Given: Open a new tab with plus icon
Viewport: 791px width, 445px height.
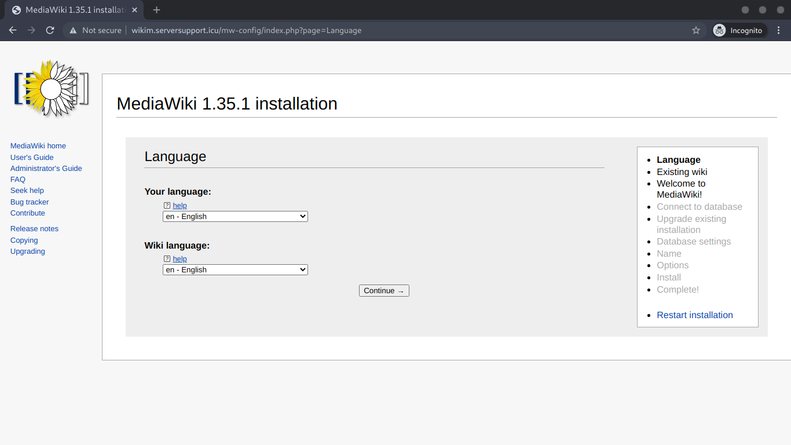Looking at the screenshot, I should 156,10.
